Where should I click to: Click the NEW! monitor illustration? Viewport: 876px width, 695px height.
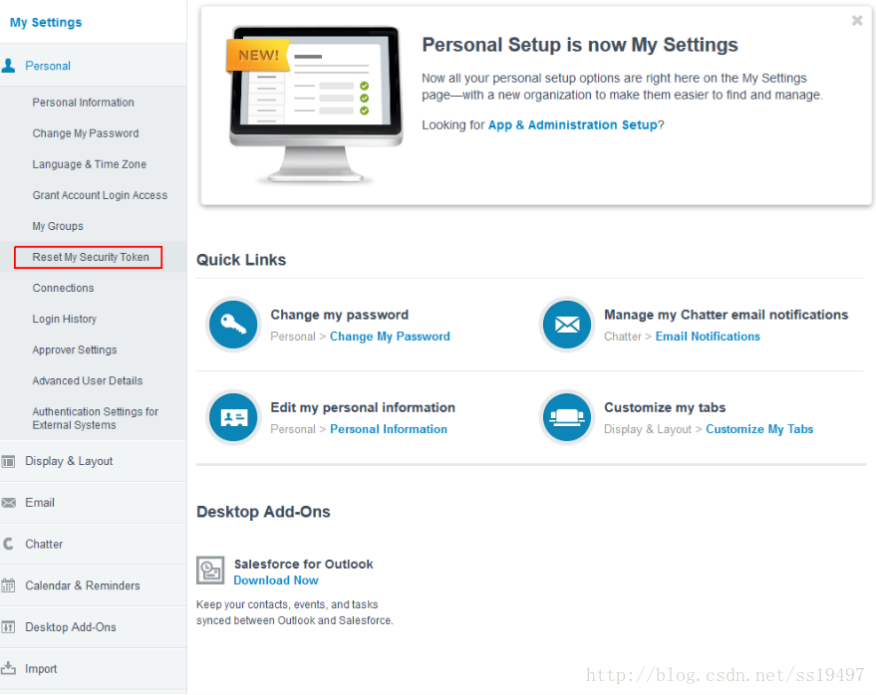tap(315, 105)
